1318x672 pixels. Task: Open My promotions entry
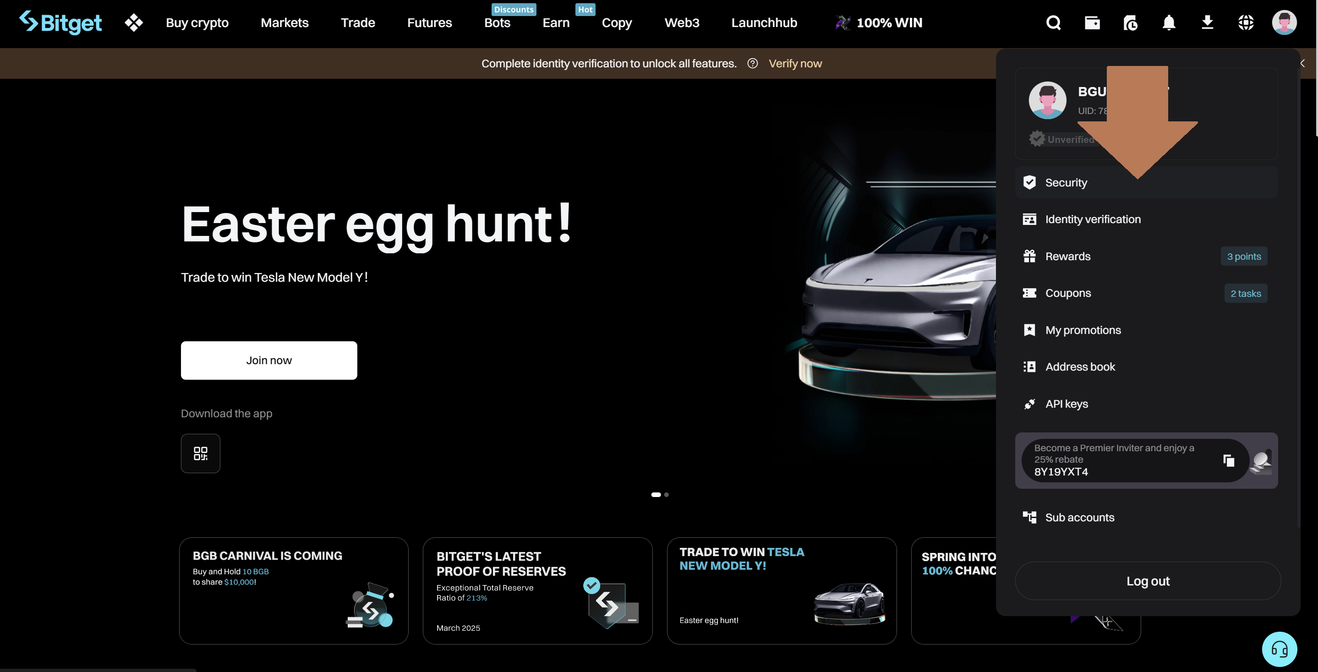(x=1146, y=330)
